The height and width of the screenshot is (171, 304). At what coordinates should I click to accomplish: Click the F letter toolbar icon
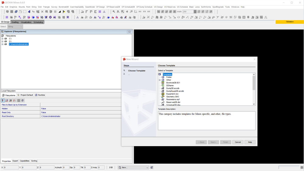coord(87,12)
